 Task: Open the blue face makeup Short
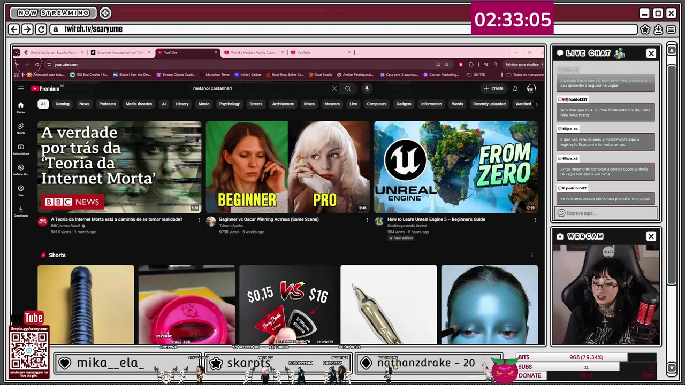click(490, 305)
